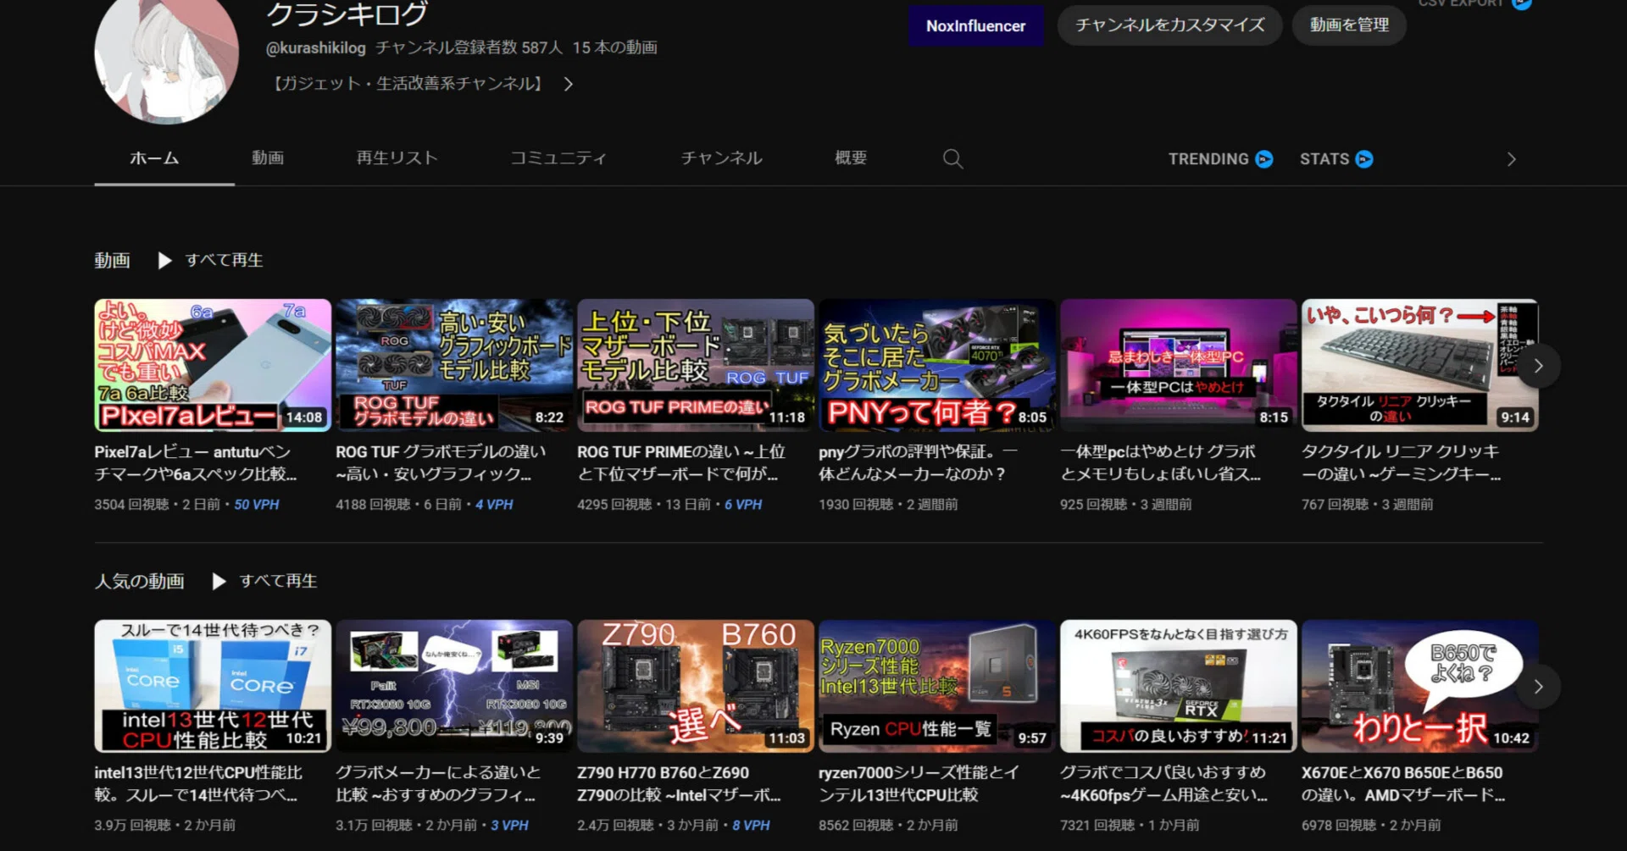
Task: Click チャンネルをカスタマイズ button
Action: click(x=1169, y=25)
